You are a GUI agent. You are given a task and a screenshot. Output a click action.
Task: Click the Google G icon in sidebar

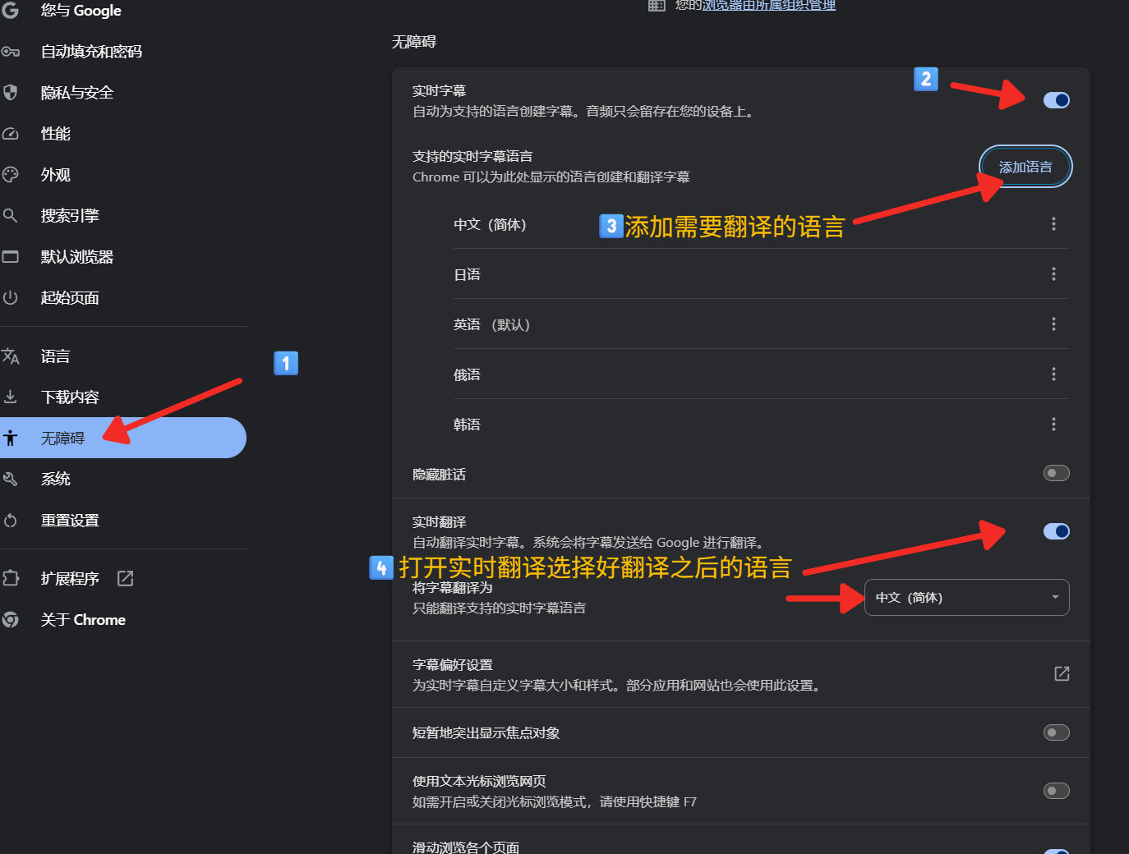pos(10,10)
